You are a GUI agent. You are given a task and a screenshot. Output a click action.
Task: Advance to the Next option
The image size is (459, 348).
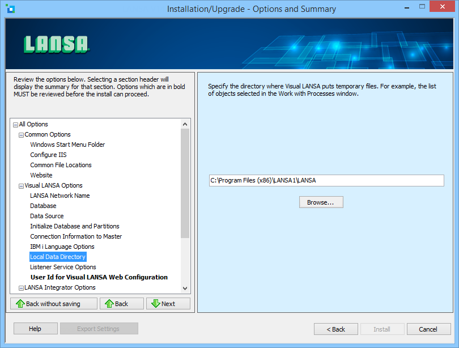tap(168, 304)
